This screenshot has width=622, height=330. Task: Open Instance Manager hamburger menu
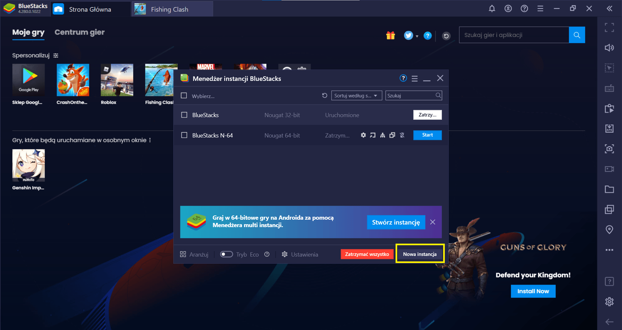tap(415, 78)
